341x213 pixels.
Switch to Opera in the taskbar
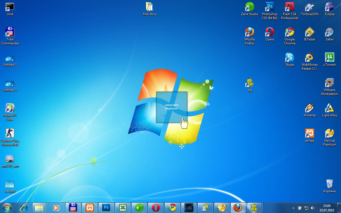tap(156, 207)
